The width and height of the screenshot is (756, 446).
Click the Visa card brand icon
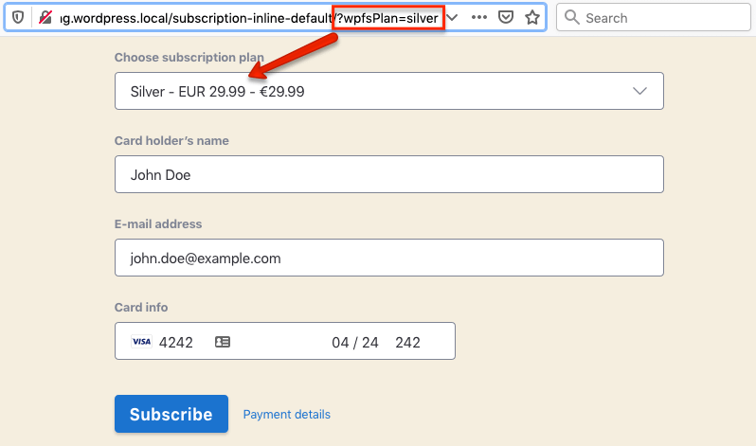141,342
